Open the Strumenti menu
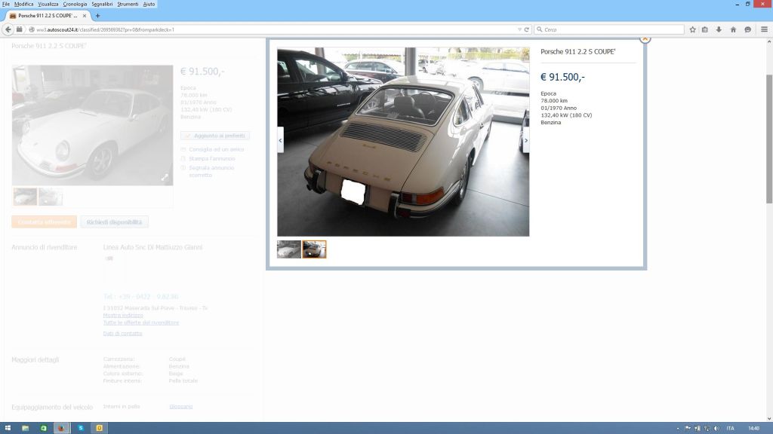 [128, 4]
